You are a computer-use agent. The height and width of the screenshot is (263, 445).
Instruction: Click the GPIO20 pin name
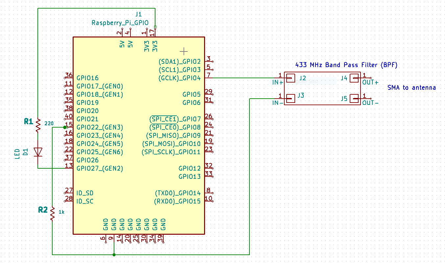pos(87,111)
